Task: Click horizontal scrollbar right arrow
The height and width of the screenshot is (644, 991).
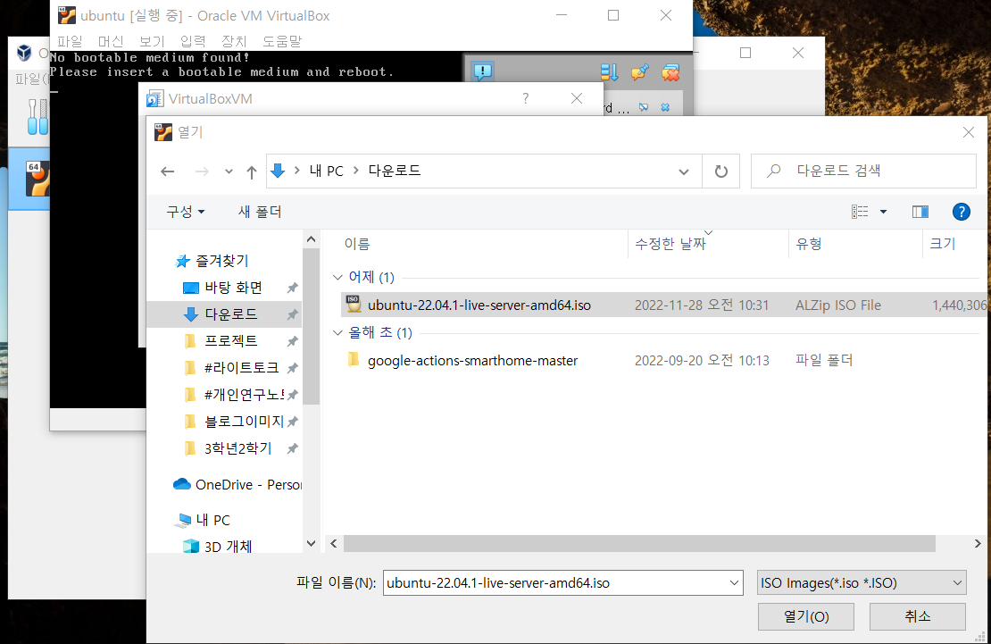Action: pyautogui.click(x=978, y=543)
